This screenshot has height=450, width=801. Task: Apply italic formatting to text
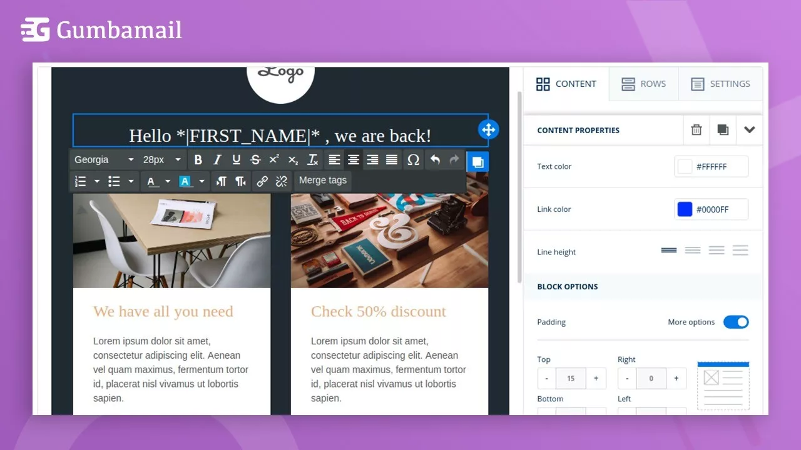(217, 160)
